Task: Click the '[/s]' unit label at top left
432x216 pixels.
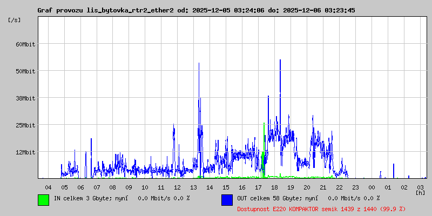Action: pyautogui.click(x=15, y=20)
